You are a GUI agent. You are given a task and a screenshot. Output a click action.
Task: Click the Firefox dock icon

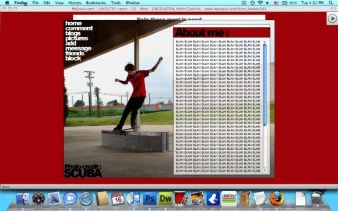pyautogui.click(x=276, y=199)
